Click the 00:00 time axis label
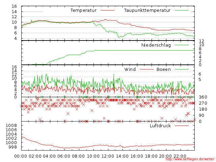This screenshot has height=162, width=216. click(x=21, y=156)
